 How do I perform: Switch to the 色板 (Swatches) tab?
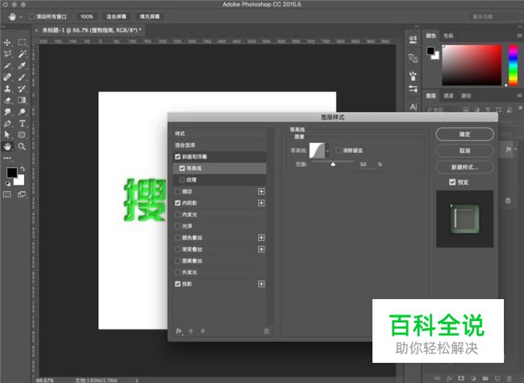point(448,35)
